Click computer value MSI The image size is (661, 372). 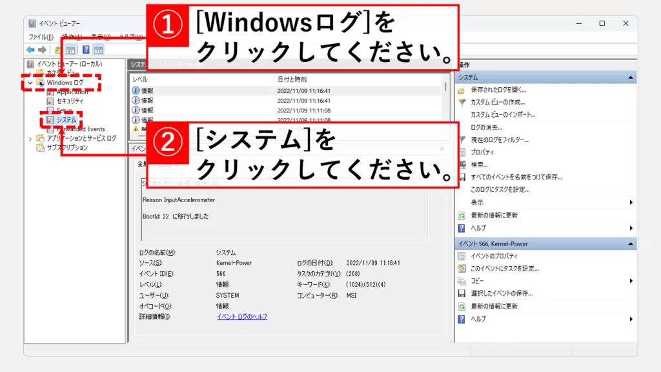[x=351, y=295]
